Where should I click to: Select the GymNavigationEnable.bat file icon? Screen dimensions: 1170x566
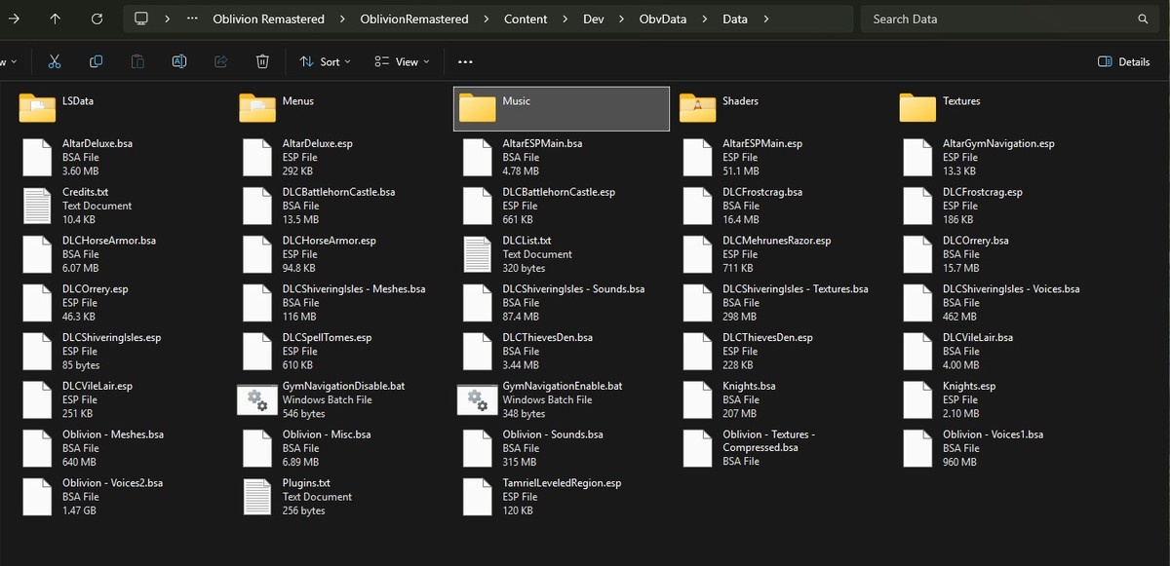coord(478,399)
